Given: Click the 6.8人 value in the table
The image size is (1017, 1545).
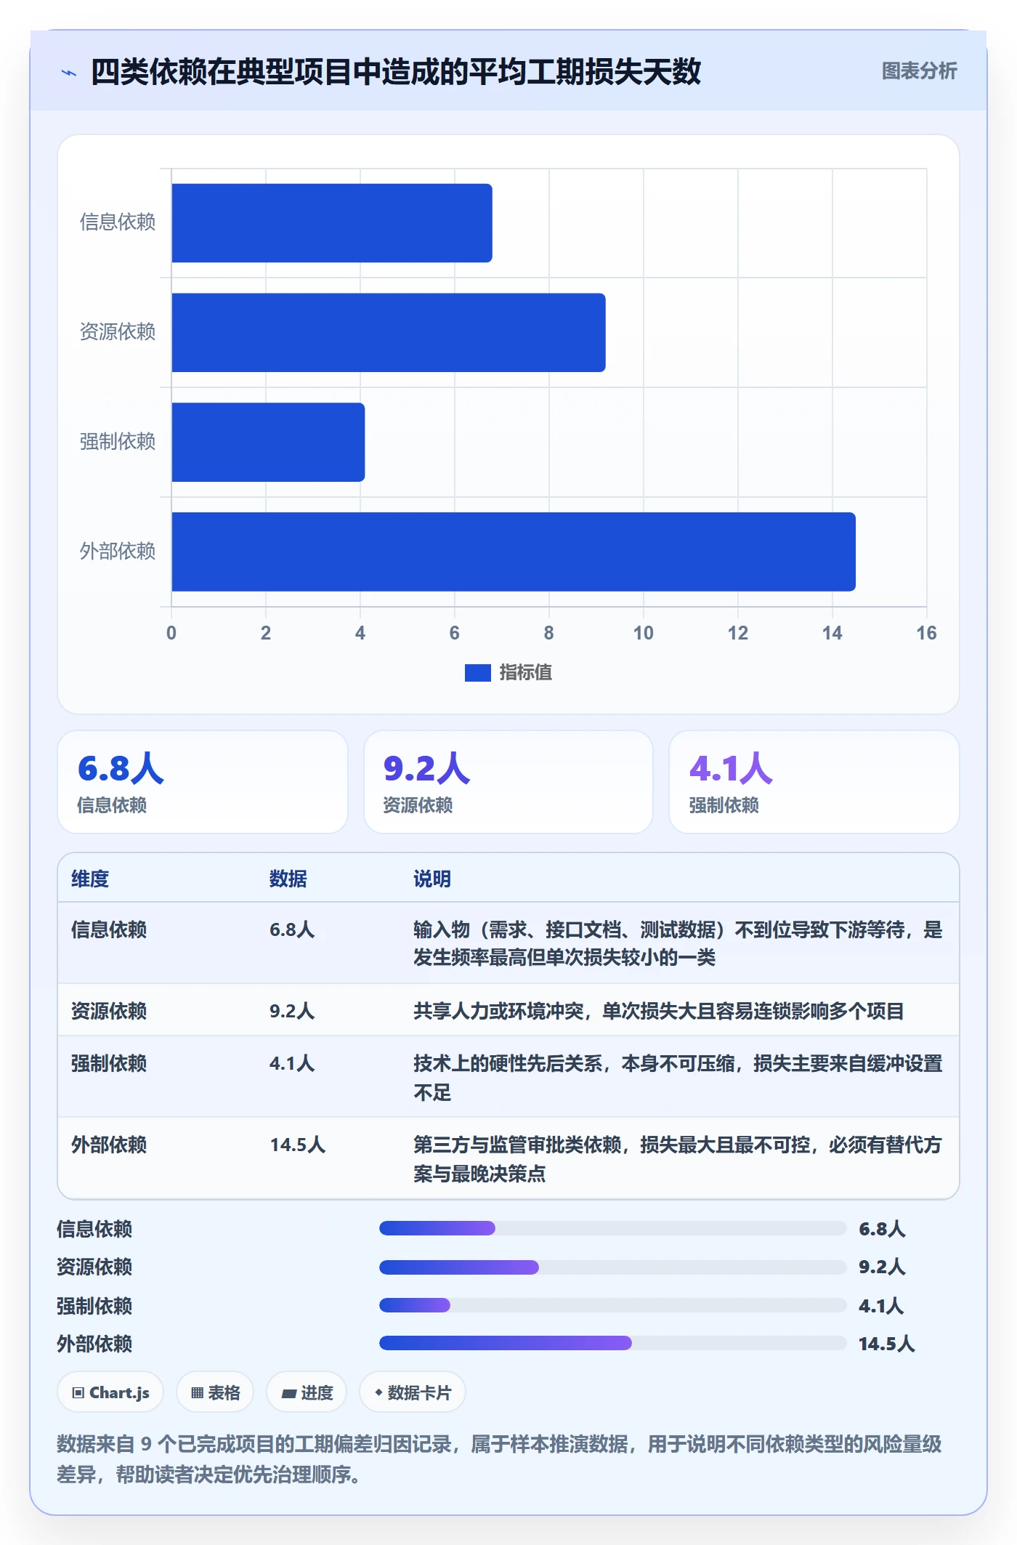Looking at the screenshot, I should tap(292, 930).
